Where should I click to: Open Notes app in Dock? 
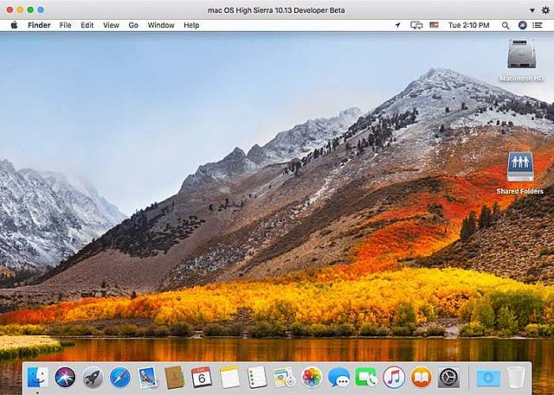229,378
